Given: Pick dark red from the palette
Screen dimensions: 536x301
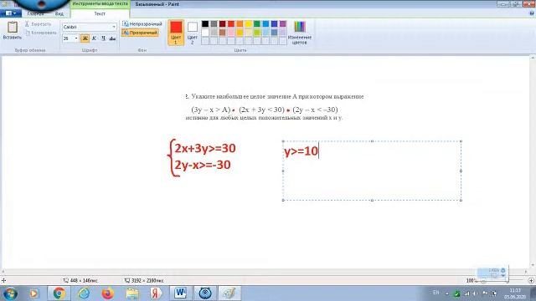Looking at the screenshot, I should click(222, 23).
